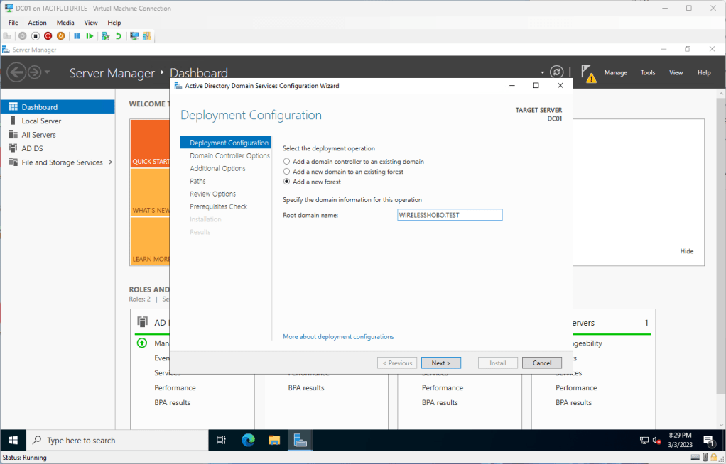Open the Tools menu in Server Manager

[648, 72]
